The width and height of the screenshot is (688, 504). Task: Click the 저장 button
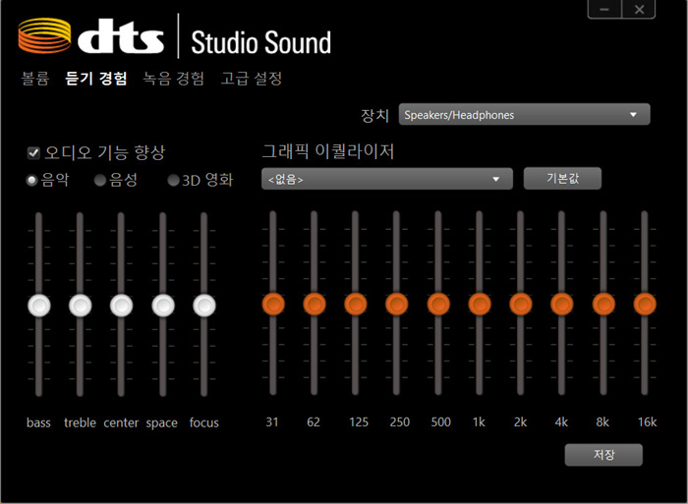click(x=603, y=455)
